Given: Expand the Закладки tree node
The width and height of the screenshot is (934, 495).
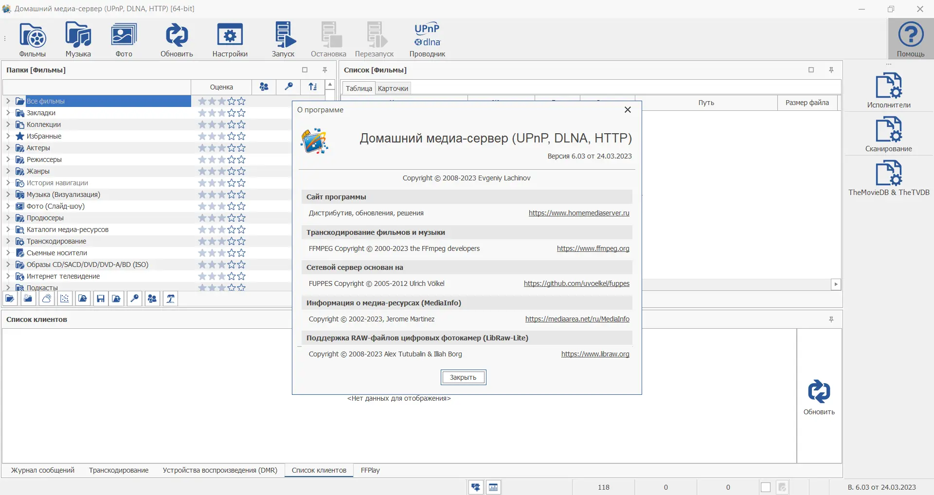Looking at the screenshot, I should click(8, 113).
